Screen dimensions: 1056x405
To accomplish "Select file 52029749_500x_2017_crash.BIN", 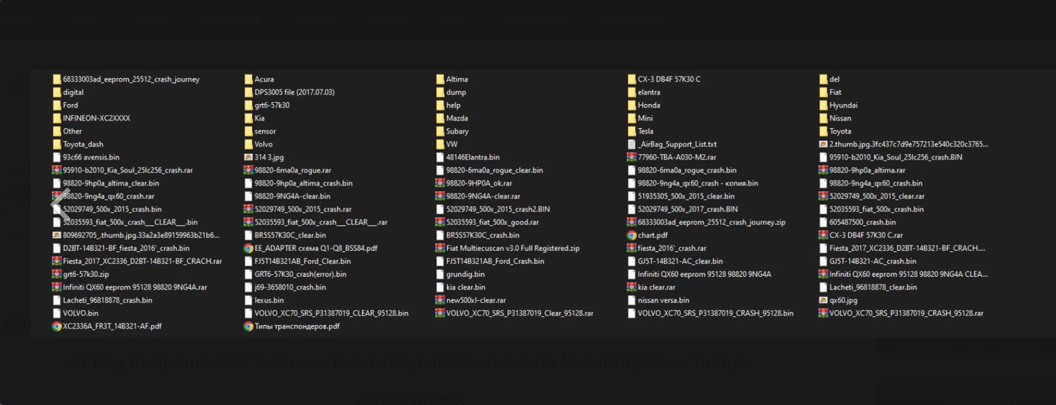I will [688, 210].
